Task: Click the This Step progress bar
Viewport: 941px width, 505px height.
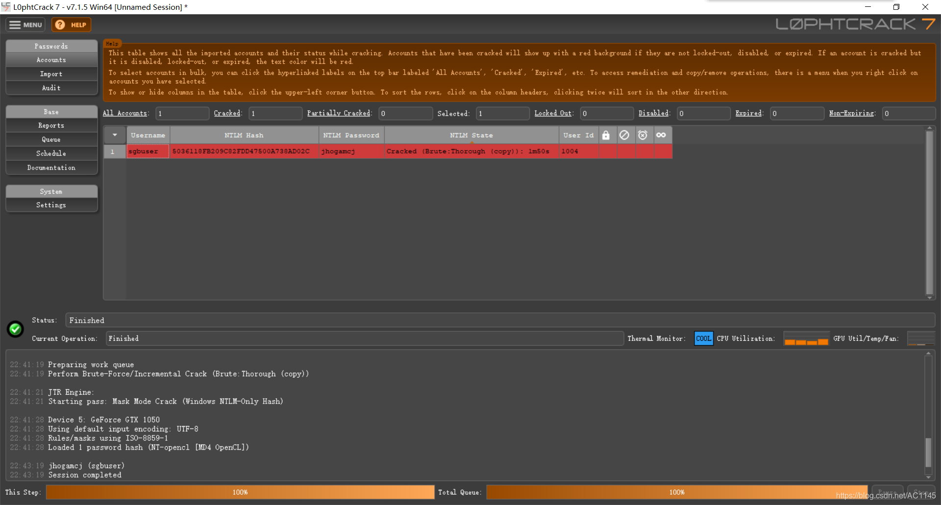Action: (x=240, y=492)
